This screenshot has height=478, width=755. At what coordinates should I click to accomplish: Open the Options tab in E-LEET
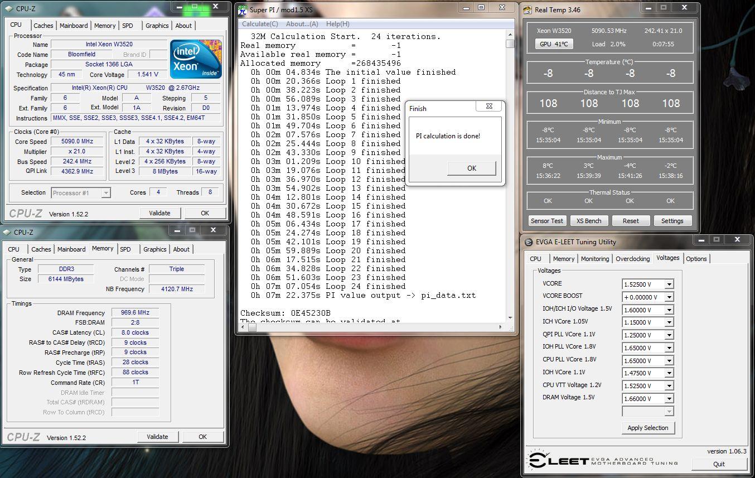696,259
